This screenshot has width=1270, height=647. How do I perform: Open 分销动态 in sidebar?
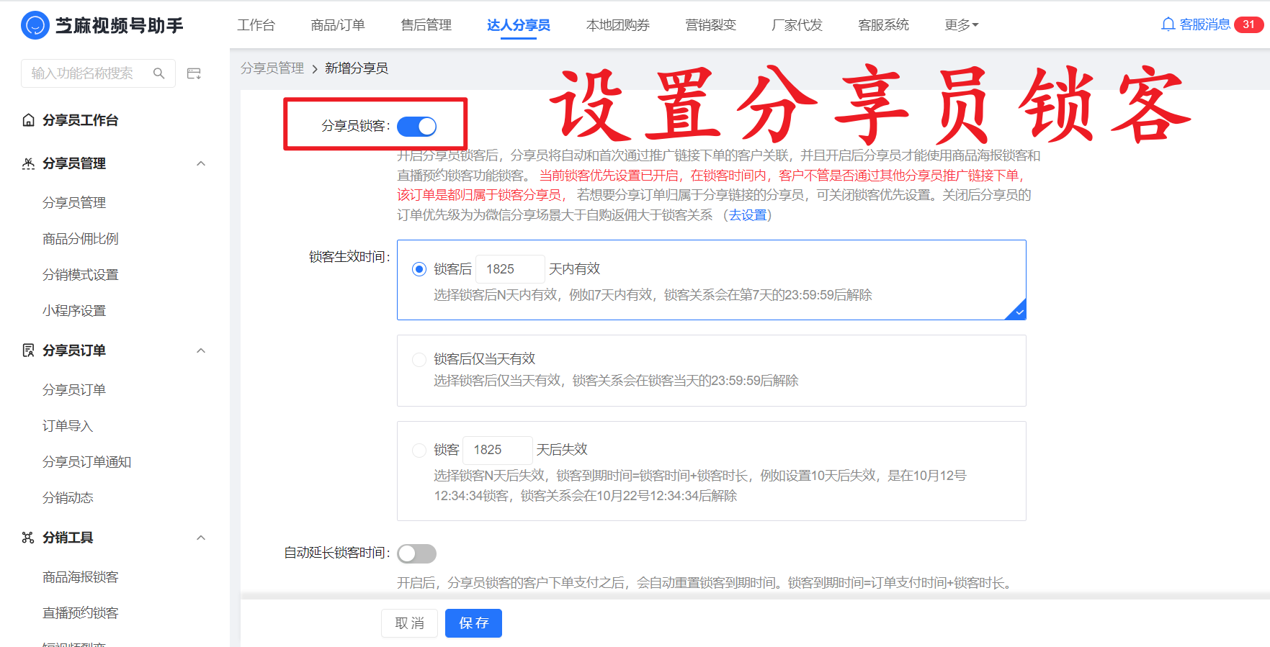[68, 498]
